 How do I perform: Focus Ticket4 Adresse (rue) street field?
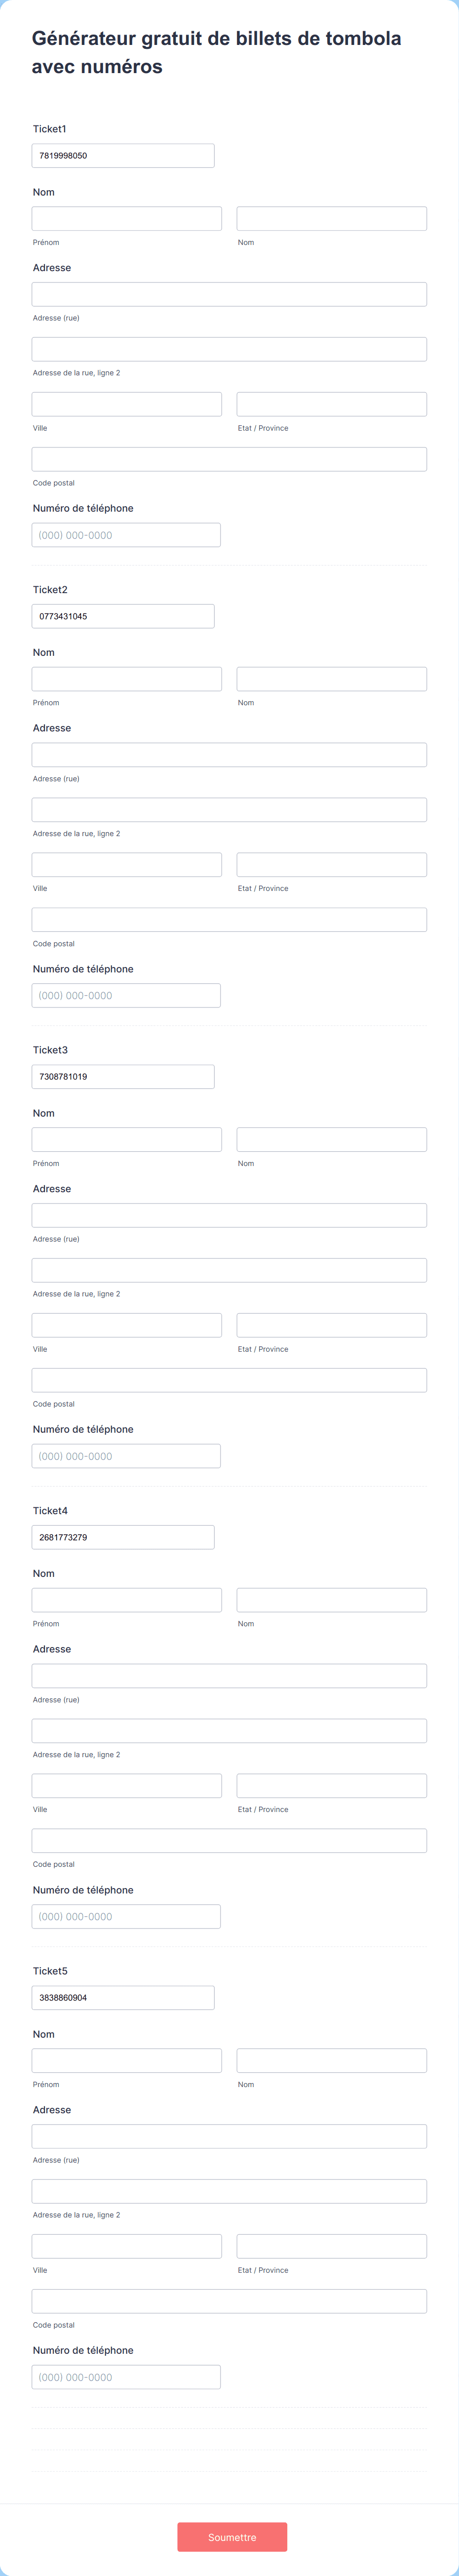(229, 1676)
